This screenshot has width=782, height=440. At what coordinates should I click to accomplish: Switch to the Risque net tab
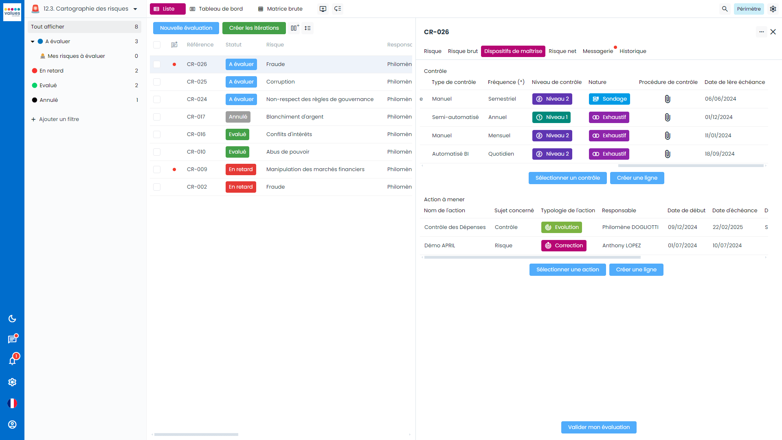pos(562,51)
